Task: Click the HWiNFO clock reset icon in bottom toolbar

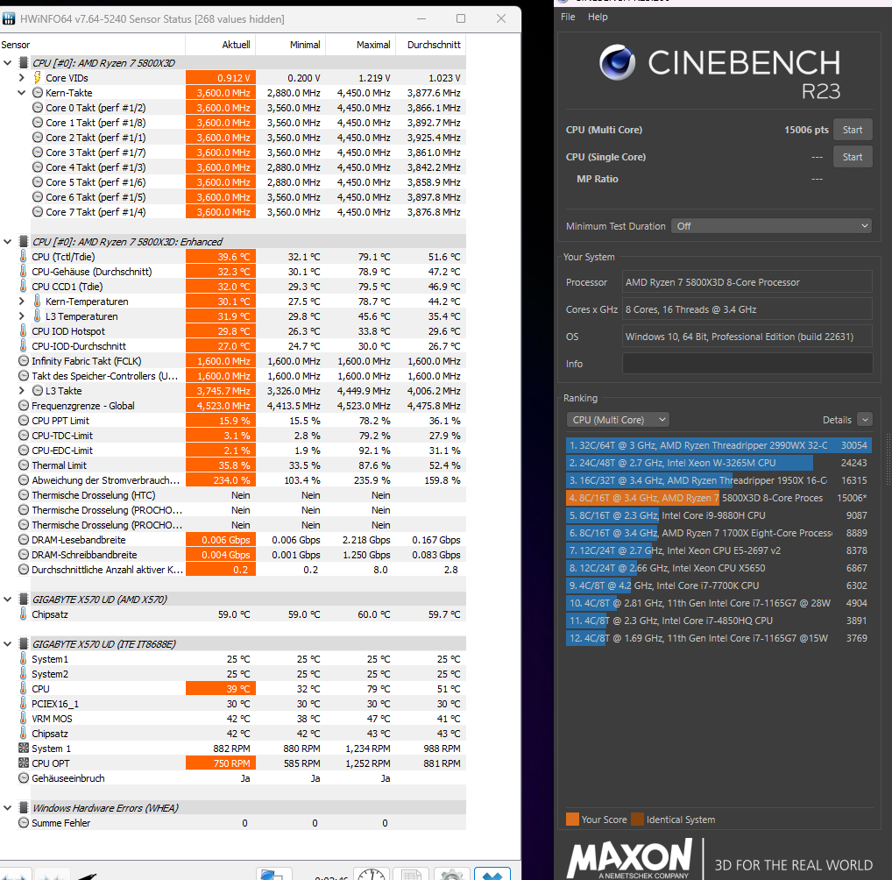Action: click(x=372, y=874)
